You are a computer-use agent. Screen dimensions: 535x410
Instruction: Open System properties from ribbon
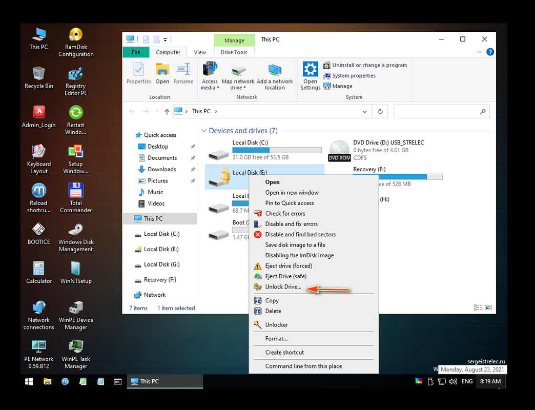click(349, 76)
